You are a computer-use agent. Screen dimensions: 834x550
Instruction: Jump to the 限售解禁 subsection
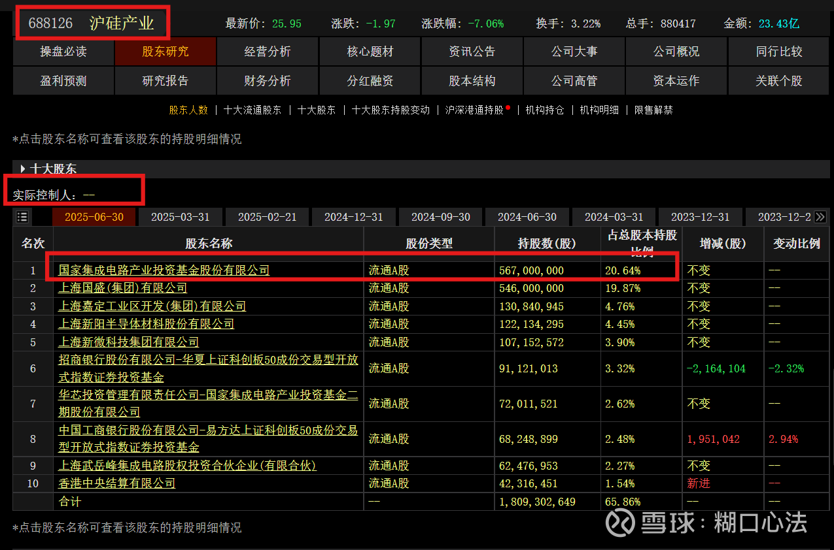[653, 110]
